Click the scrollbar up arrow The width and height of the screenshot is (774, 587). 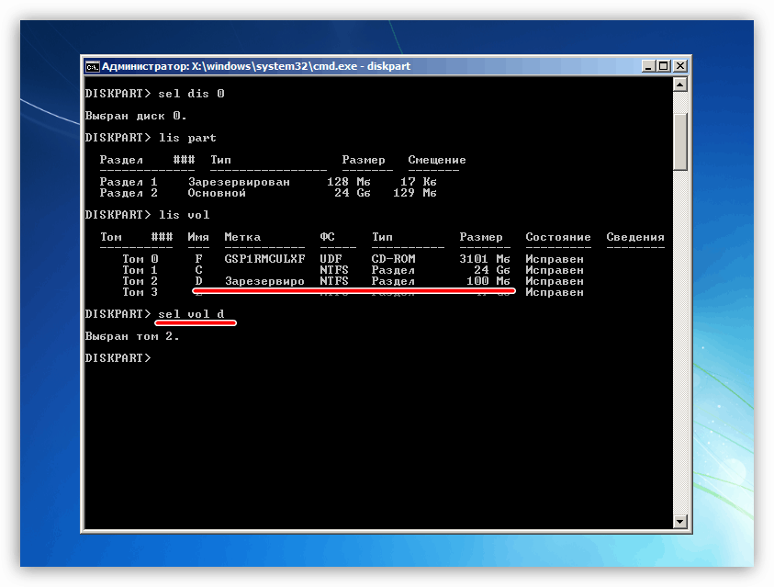click(x=680, y=85)
